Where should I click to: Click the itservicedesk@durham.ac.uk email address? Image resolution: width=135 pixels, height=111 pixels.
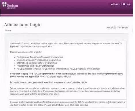click(109, 102)
